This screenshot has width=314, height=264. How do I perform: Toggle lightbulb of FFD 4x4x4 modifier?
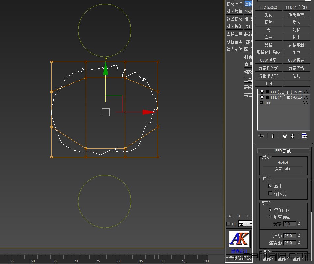(x=262, y=92)
